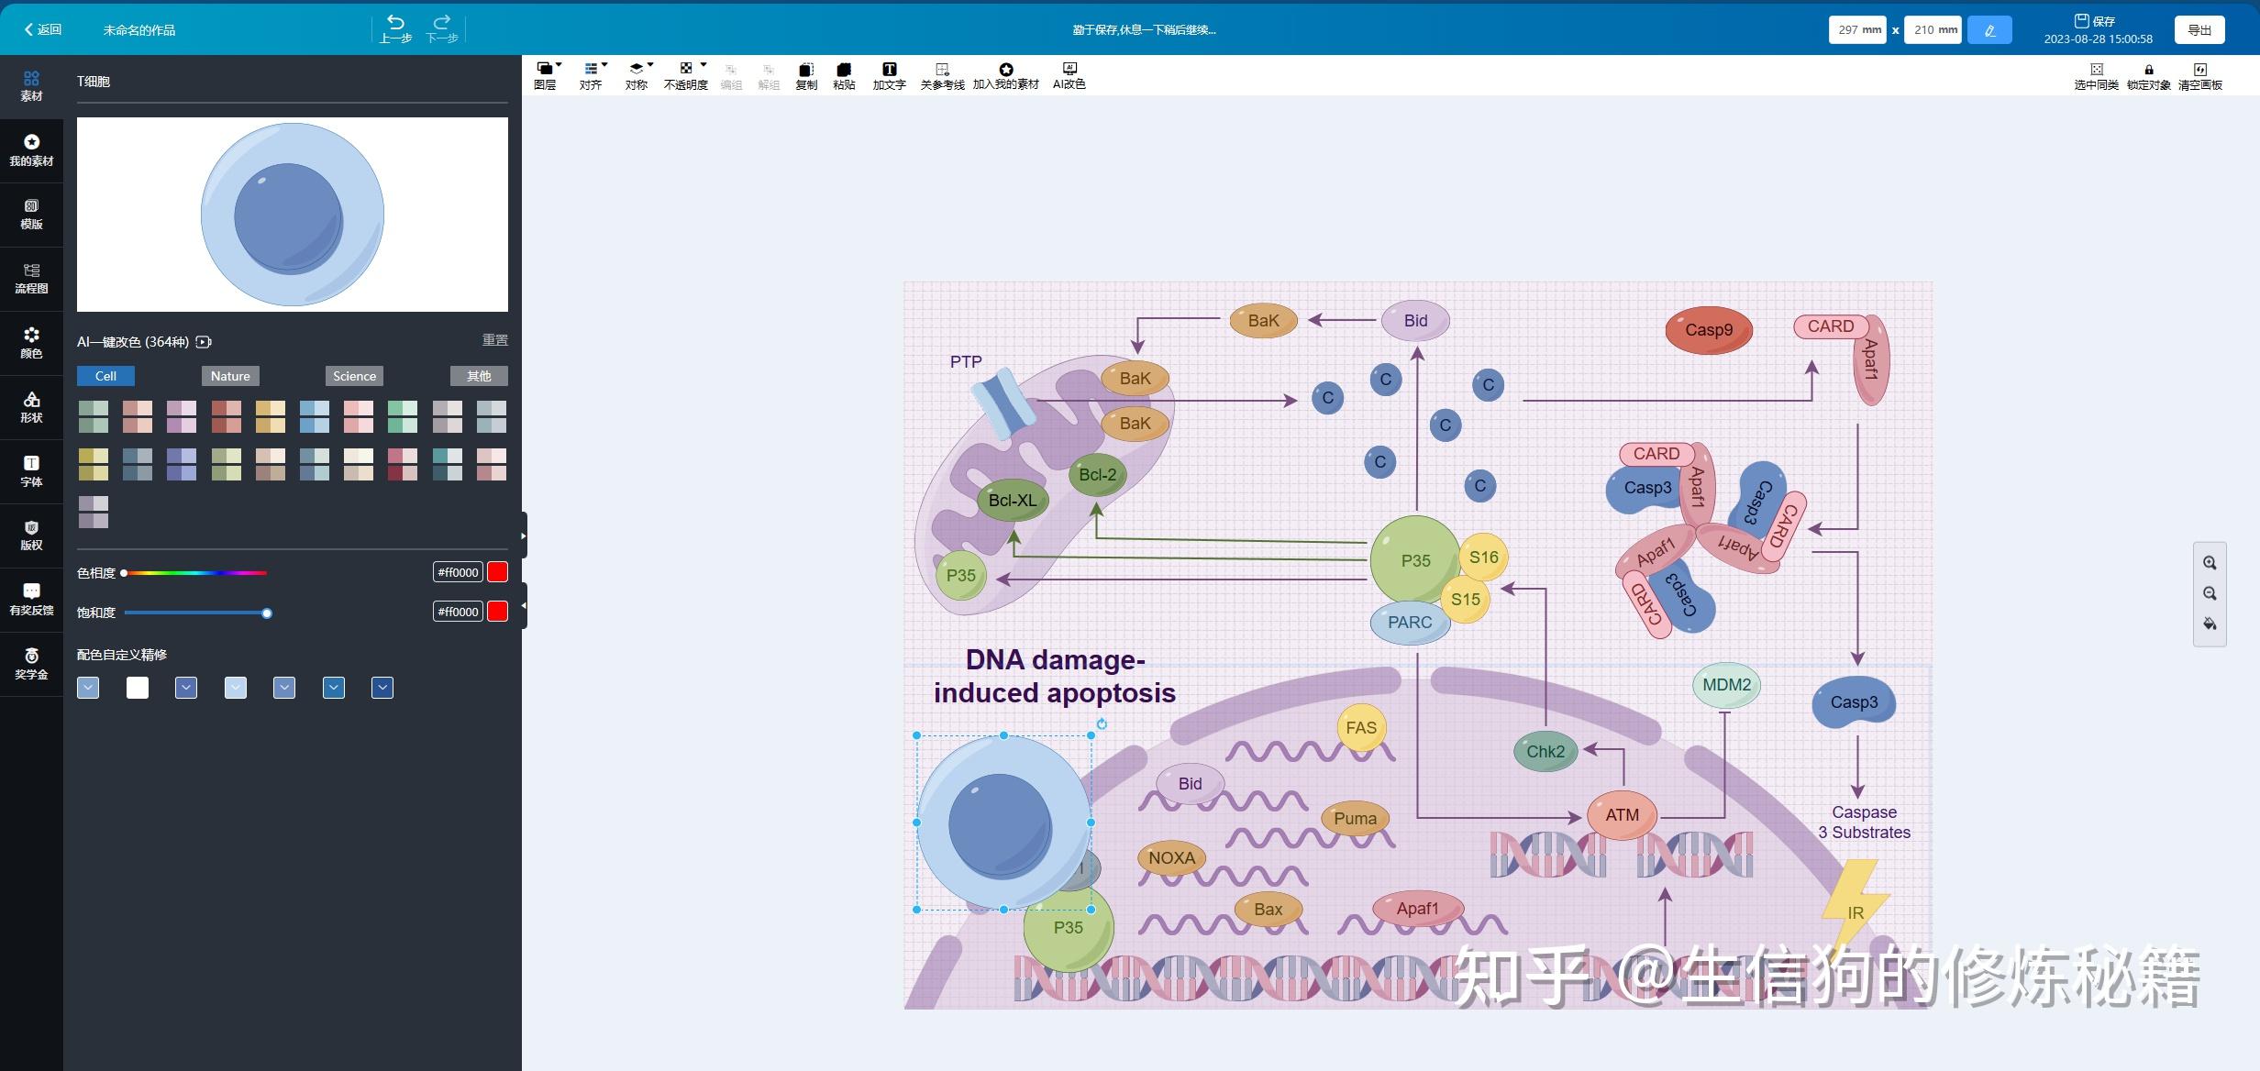2260x1071 pixels.
Task: Click the 导出 export button
Action: click(x=2199, y=30)
